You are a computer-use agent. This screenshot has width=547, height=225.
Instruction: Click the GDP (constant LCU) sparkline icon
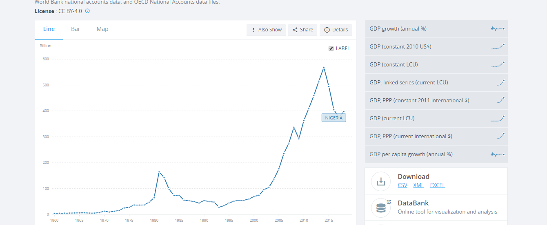click(x=498, y=64)
